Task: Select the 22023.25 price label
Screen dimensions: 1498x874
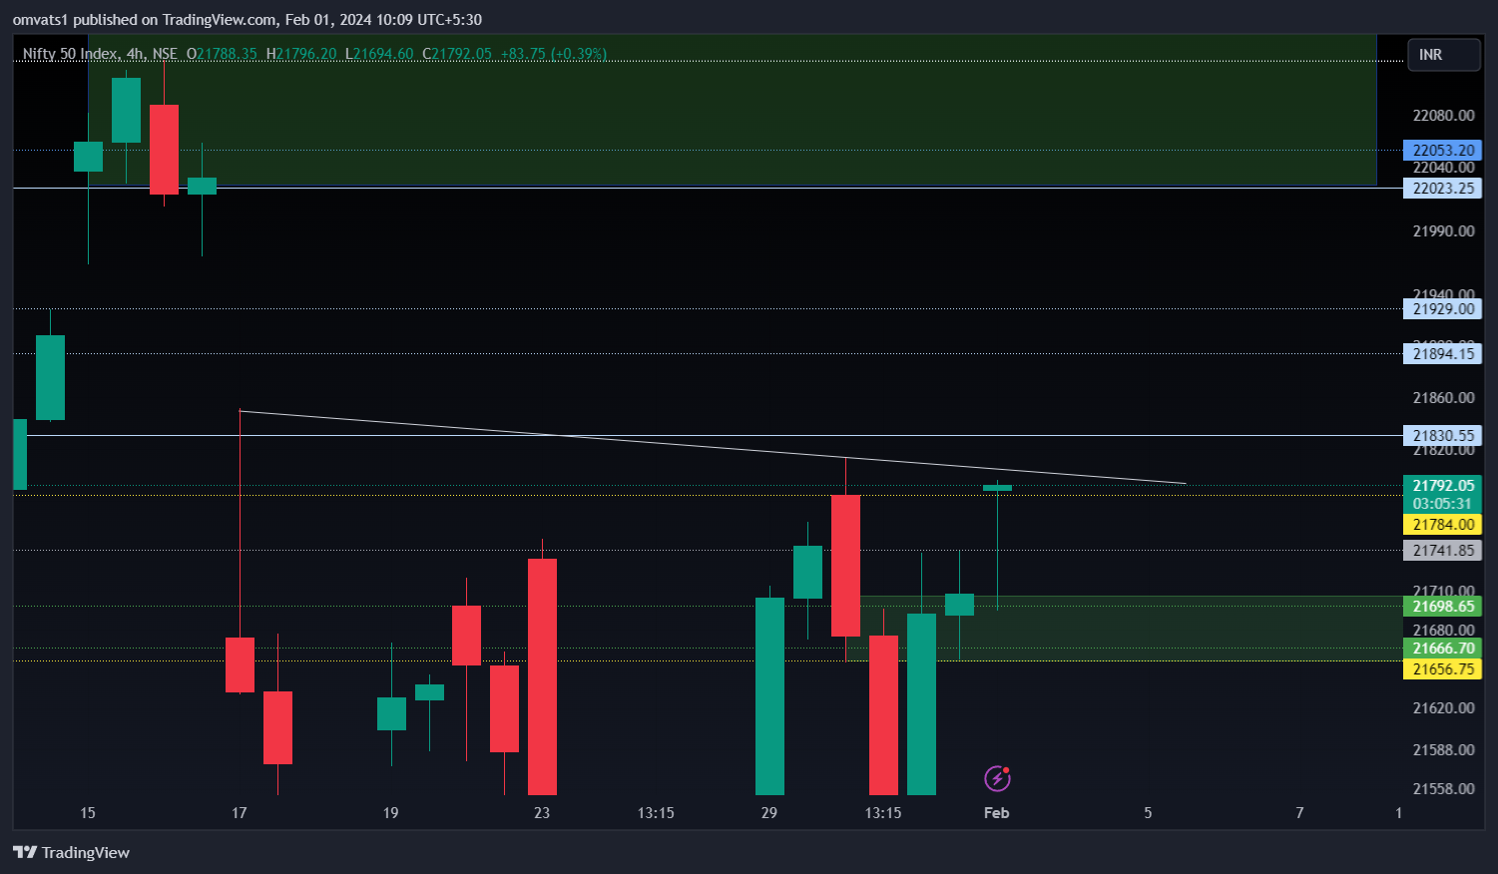Action: pyautogui.click(x=1442, y=189)
